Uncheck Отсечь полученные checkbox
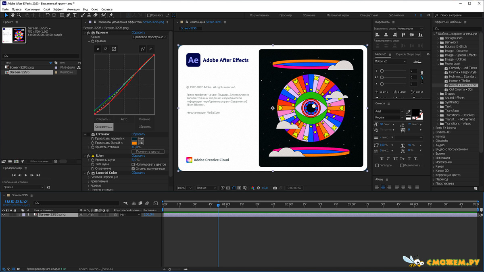Screen dimensions: 484x272 (x=133, y=168)
